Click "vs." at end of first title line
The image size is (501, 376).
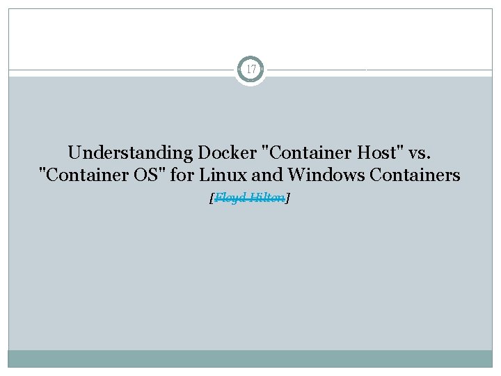pos(418,152)
